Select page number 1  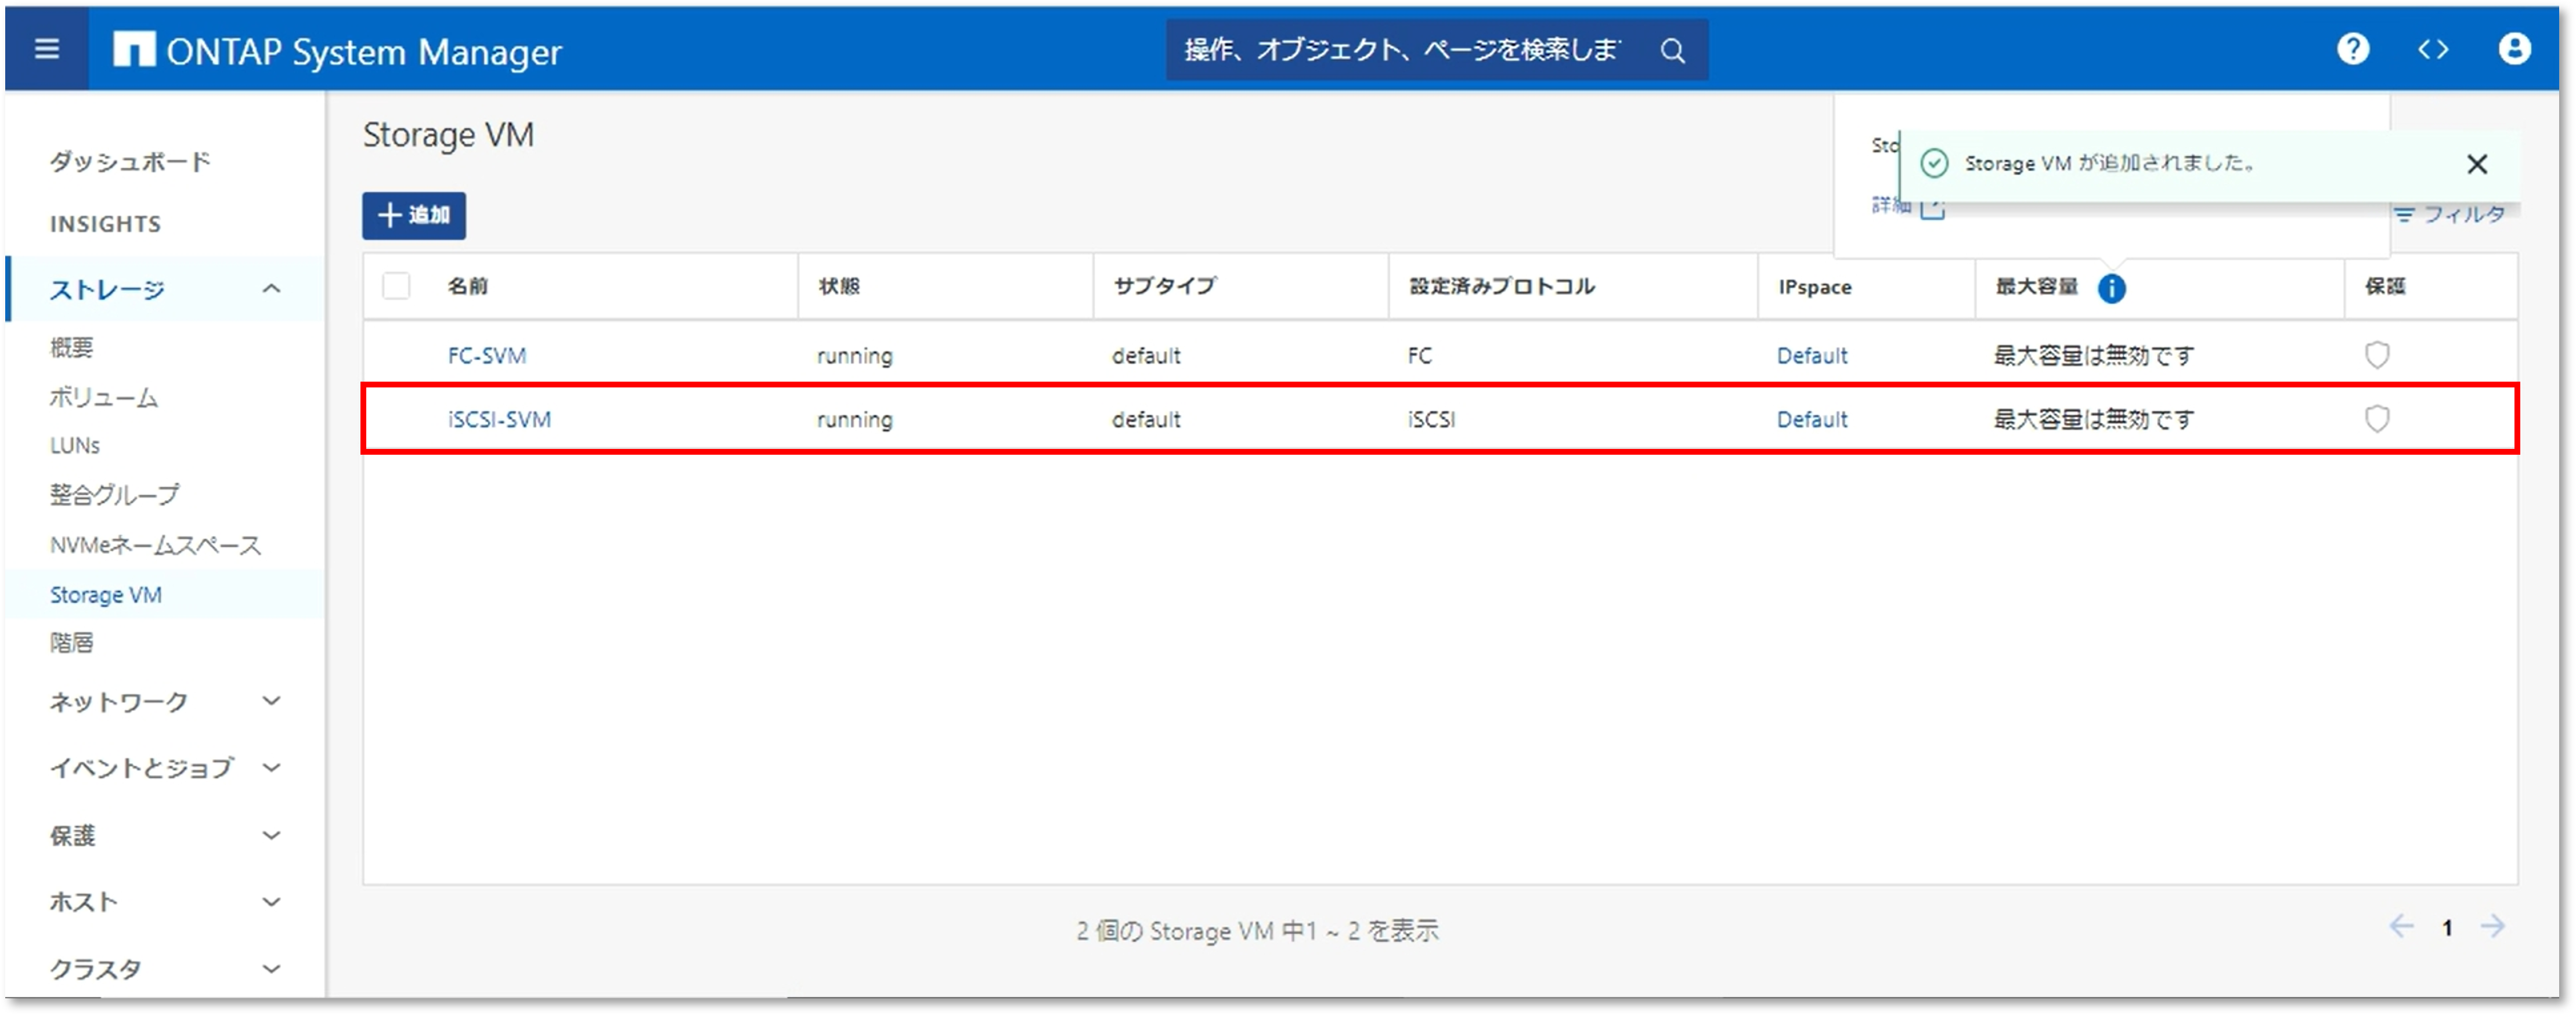(2446, 928)
